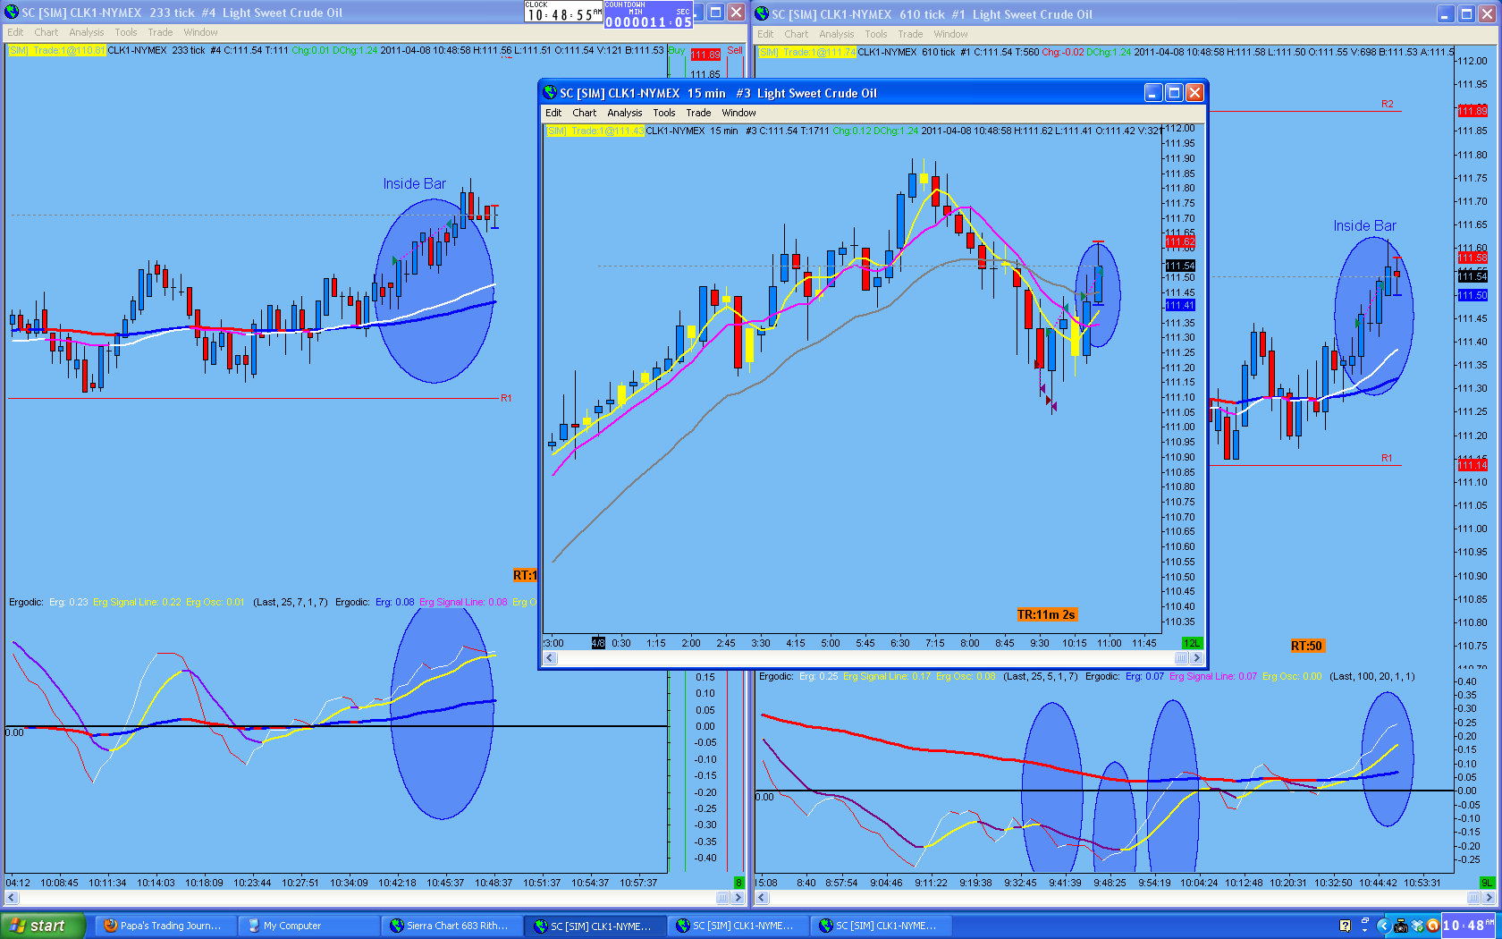Click the Start button

(x=43, y=926)
